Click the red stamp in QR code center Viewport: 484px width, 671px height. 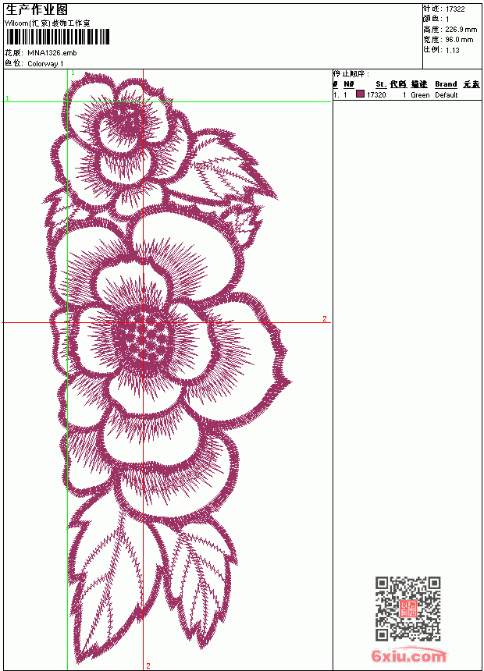(x=408, y=609)
